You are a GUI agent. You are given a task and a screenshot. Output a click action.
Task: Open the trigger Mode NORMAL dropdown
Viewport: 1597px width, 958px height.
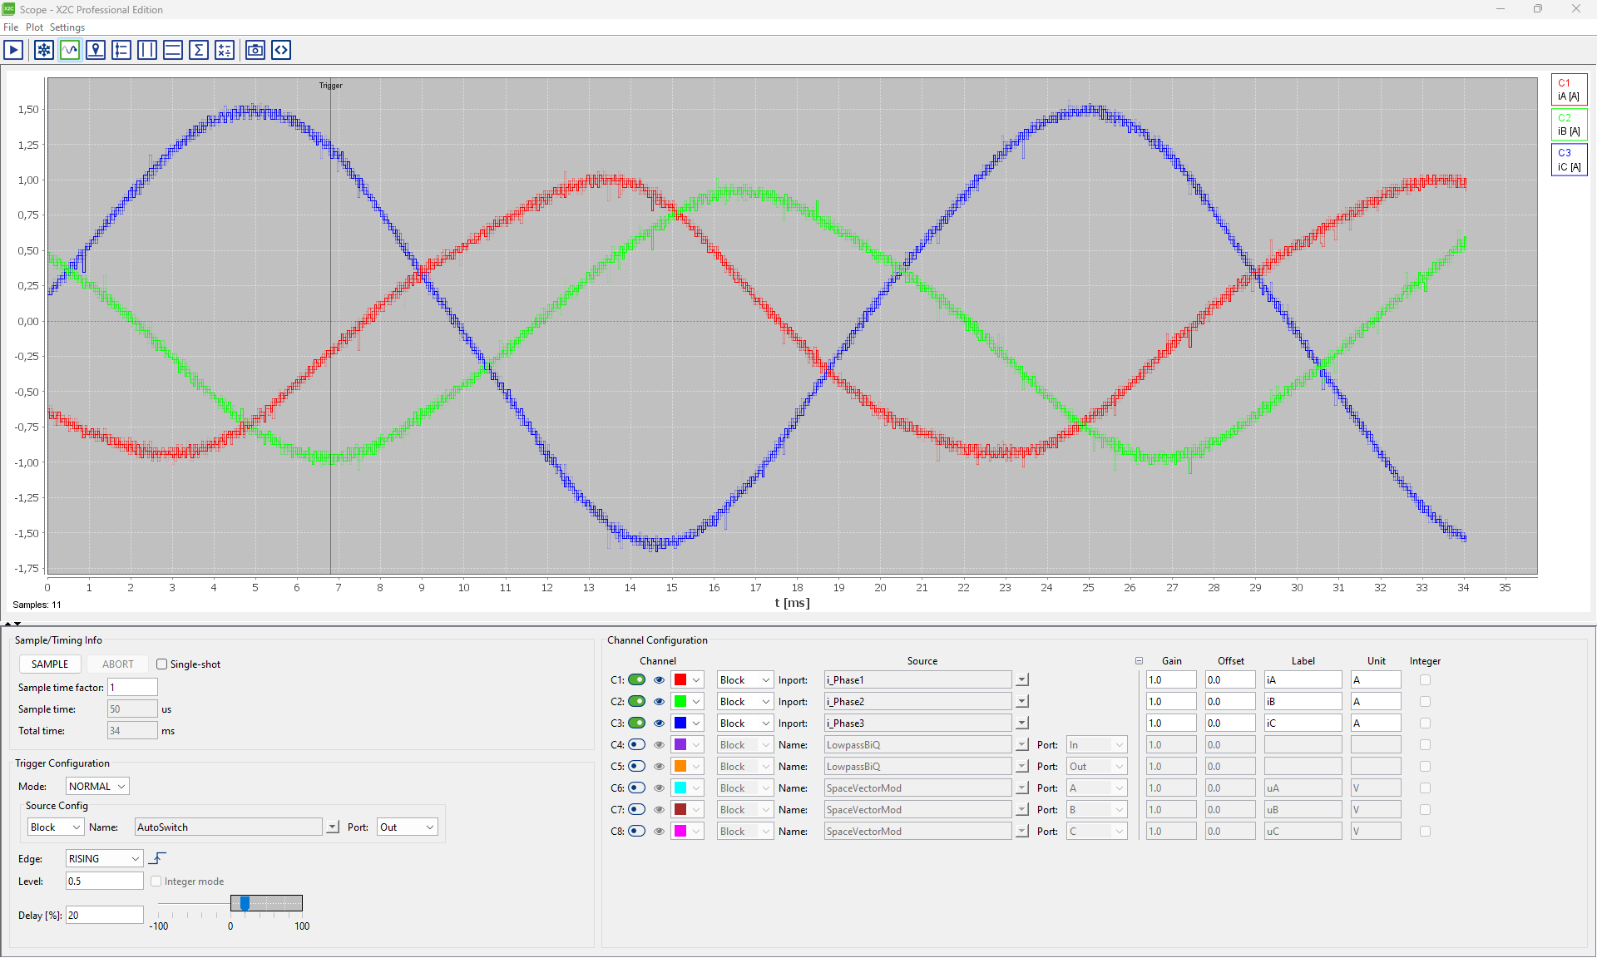(97, 787)
